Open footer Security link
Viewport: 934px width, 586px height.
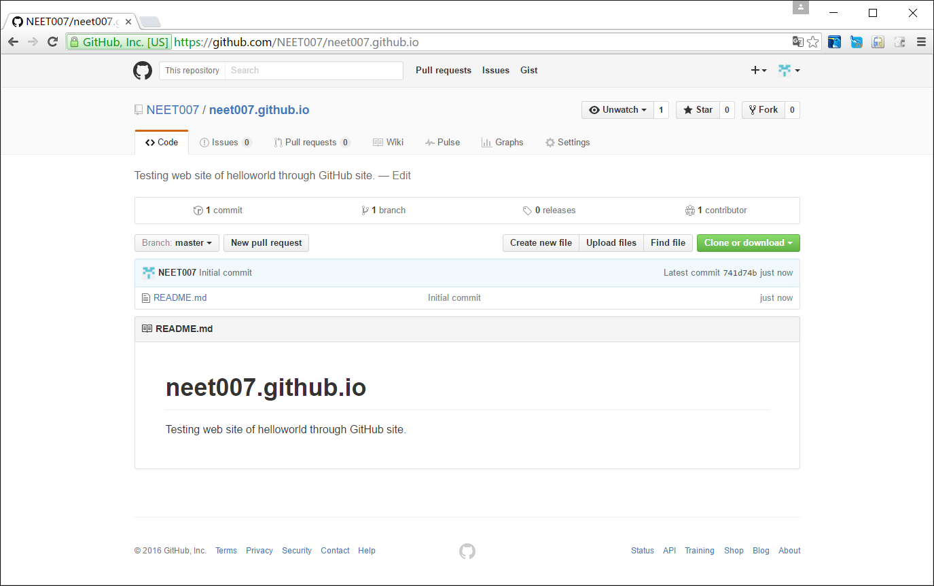297,551
